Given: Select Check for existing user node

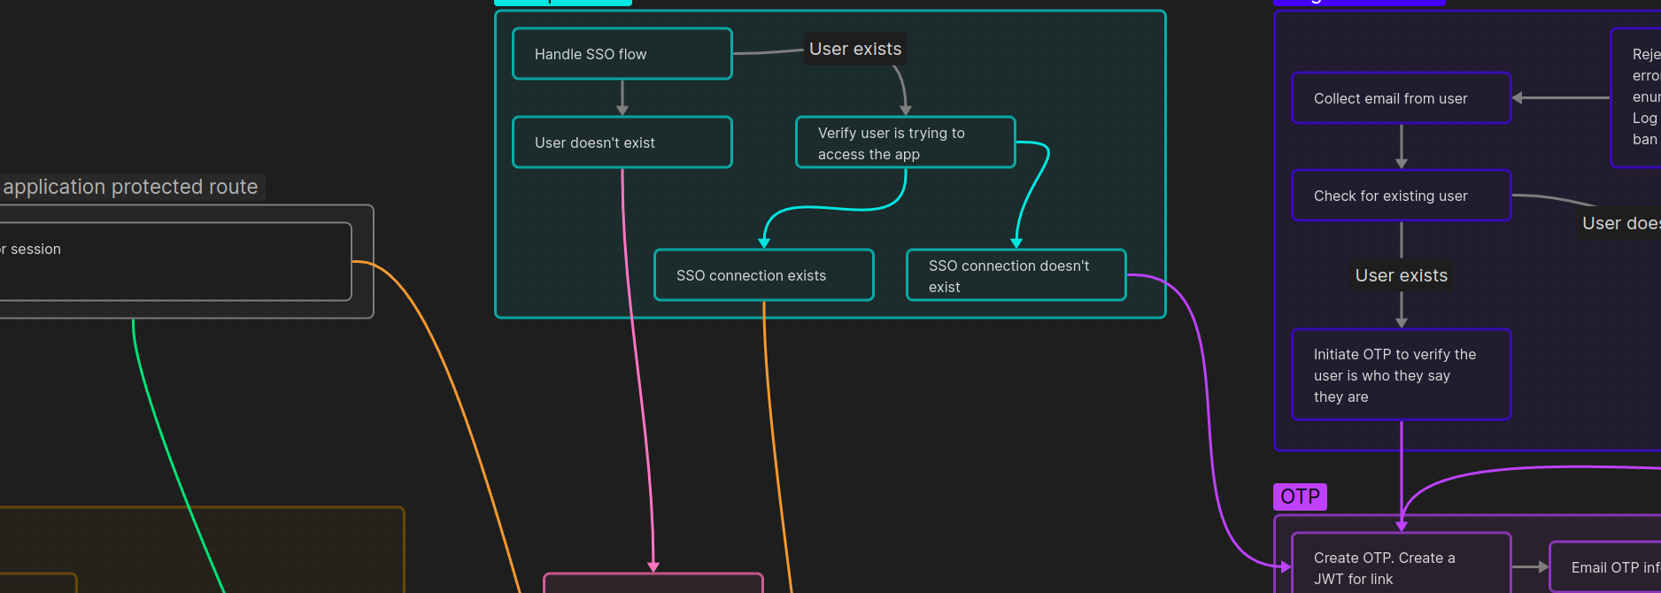Looking at the screenshot, I should click(x=1402, y=196).
